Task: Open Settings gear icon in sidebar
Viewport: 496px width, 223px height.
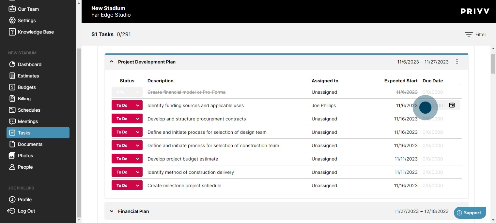Action: [12, 21]
